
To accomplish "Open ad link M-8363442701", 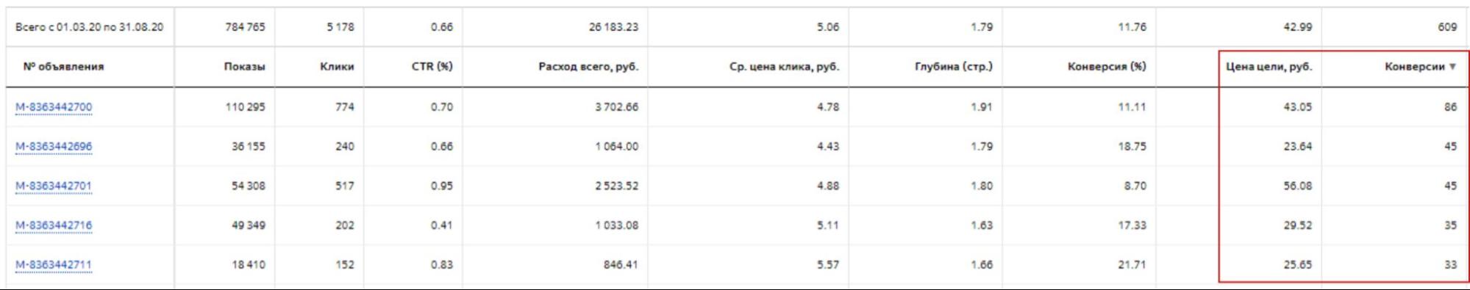I will 54,186.
